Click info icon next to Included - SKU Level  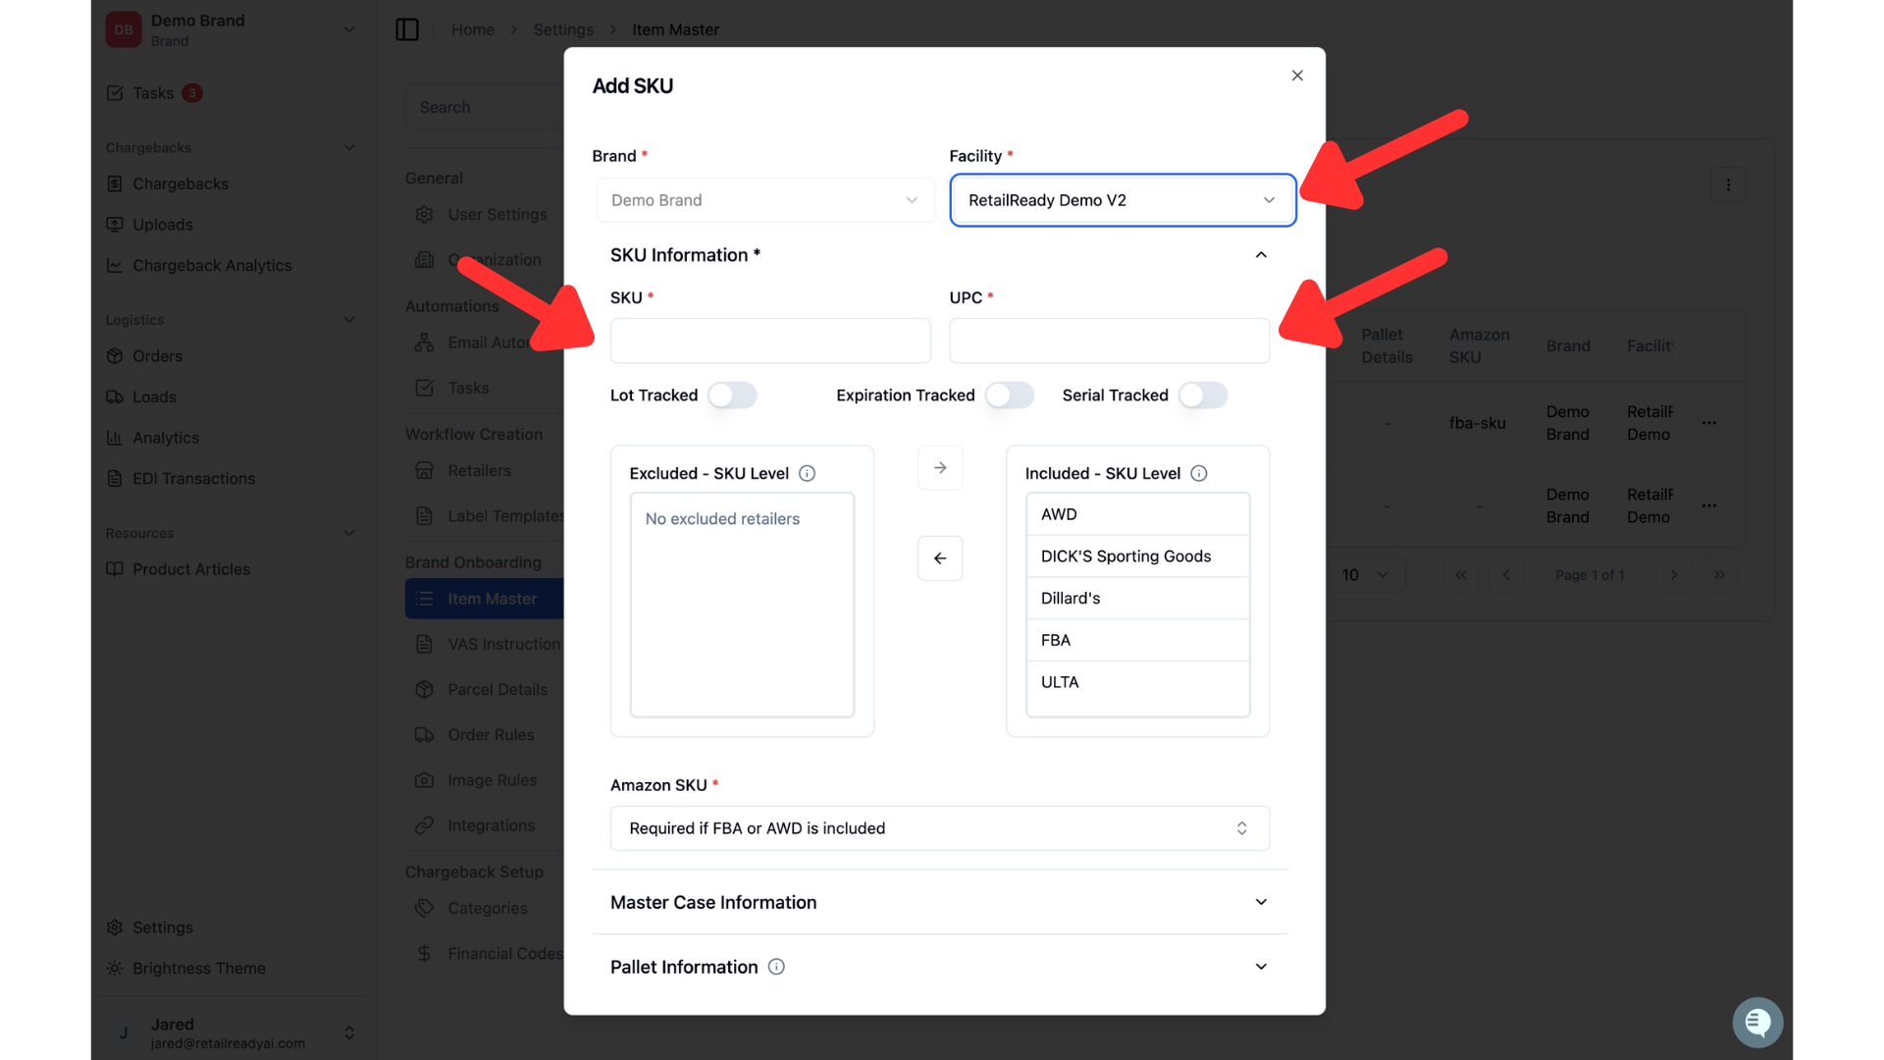click(x=1198, y=473)
